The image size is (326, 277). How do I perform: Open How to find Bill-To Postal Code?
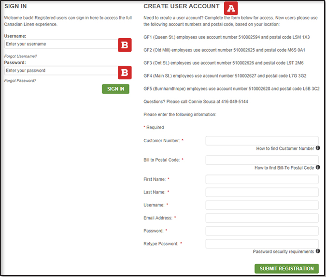coord(284,168)
